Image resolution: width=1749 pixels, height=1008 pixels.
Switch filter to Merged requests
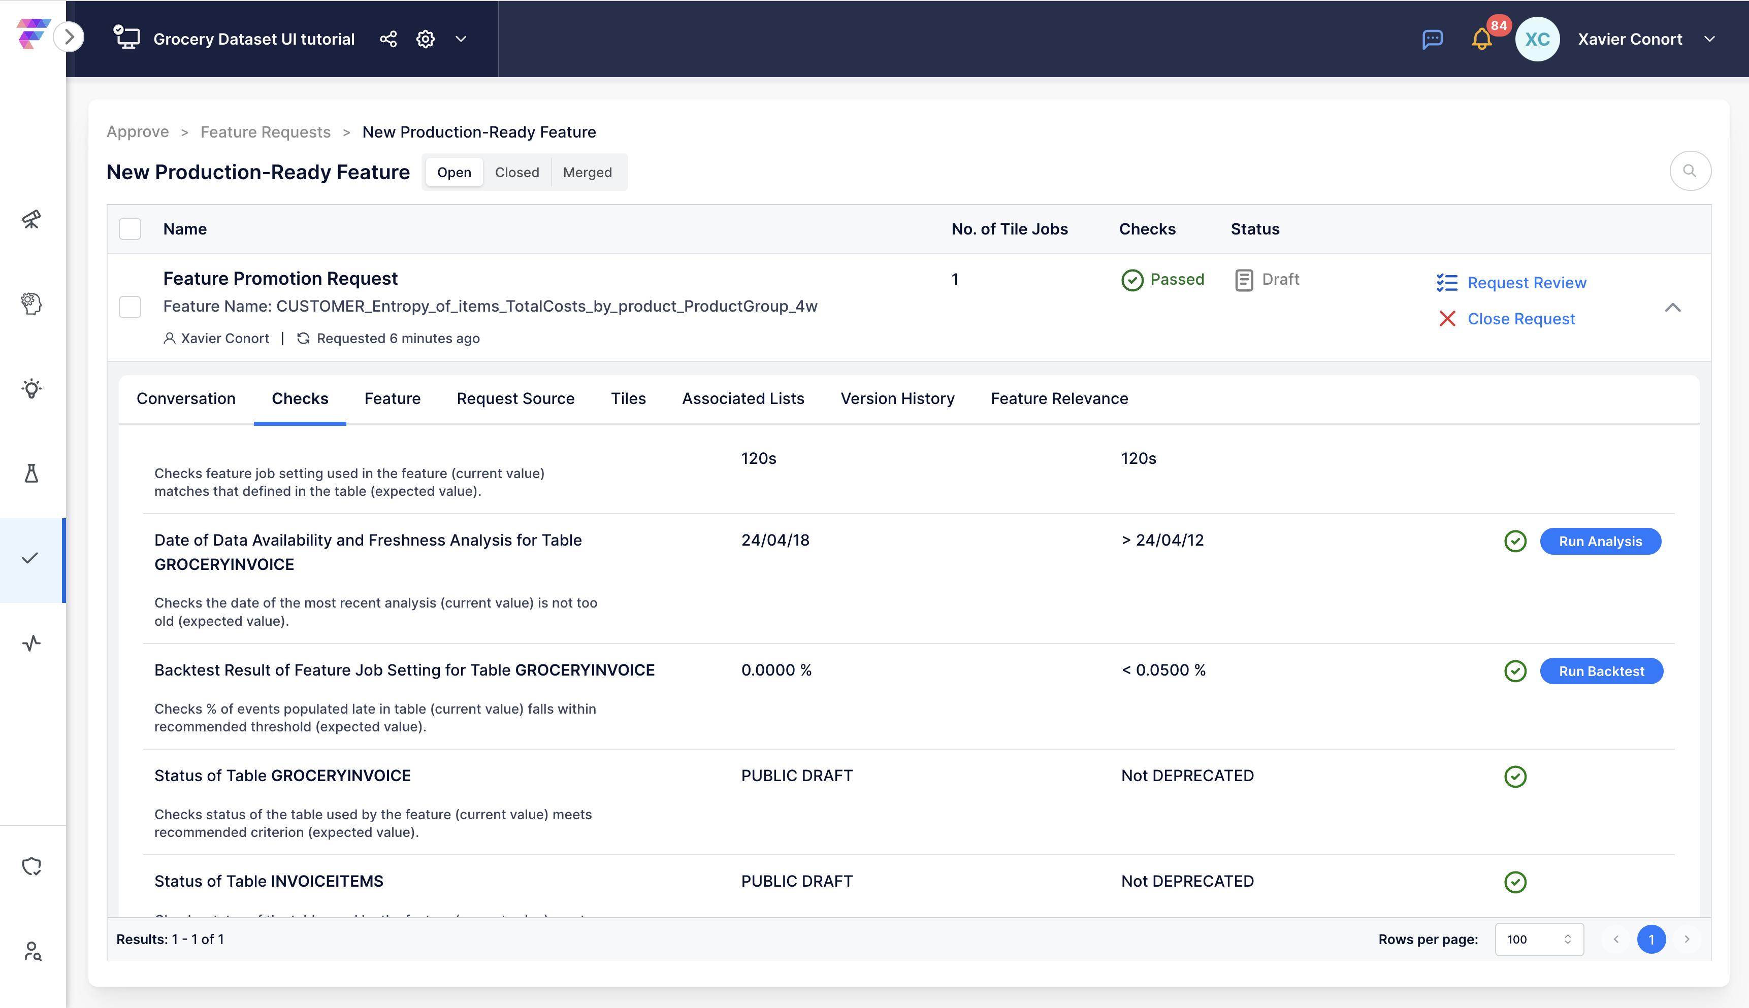[x=588, y=173]
